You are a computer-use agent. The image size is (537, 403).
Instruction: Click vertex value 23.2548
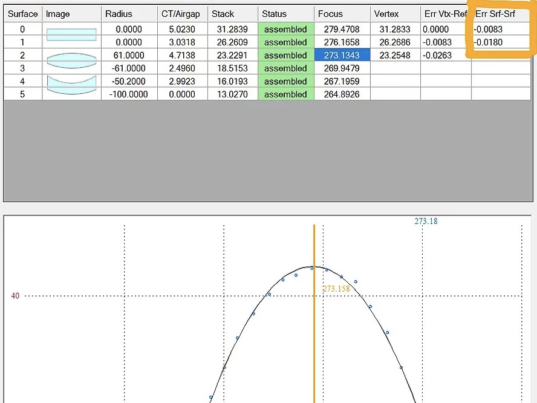[x=395, y=55]
